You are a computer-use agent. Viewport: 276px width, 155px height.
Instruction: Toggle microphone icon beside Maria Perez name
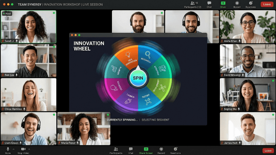(x=78, y=143)
